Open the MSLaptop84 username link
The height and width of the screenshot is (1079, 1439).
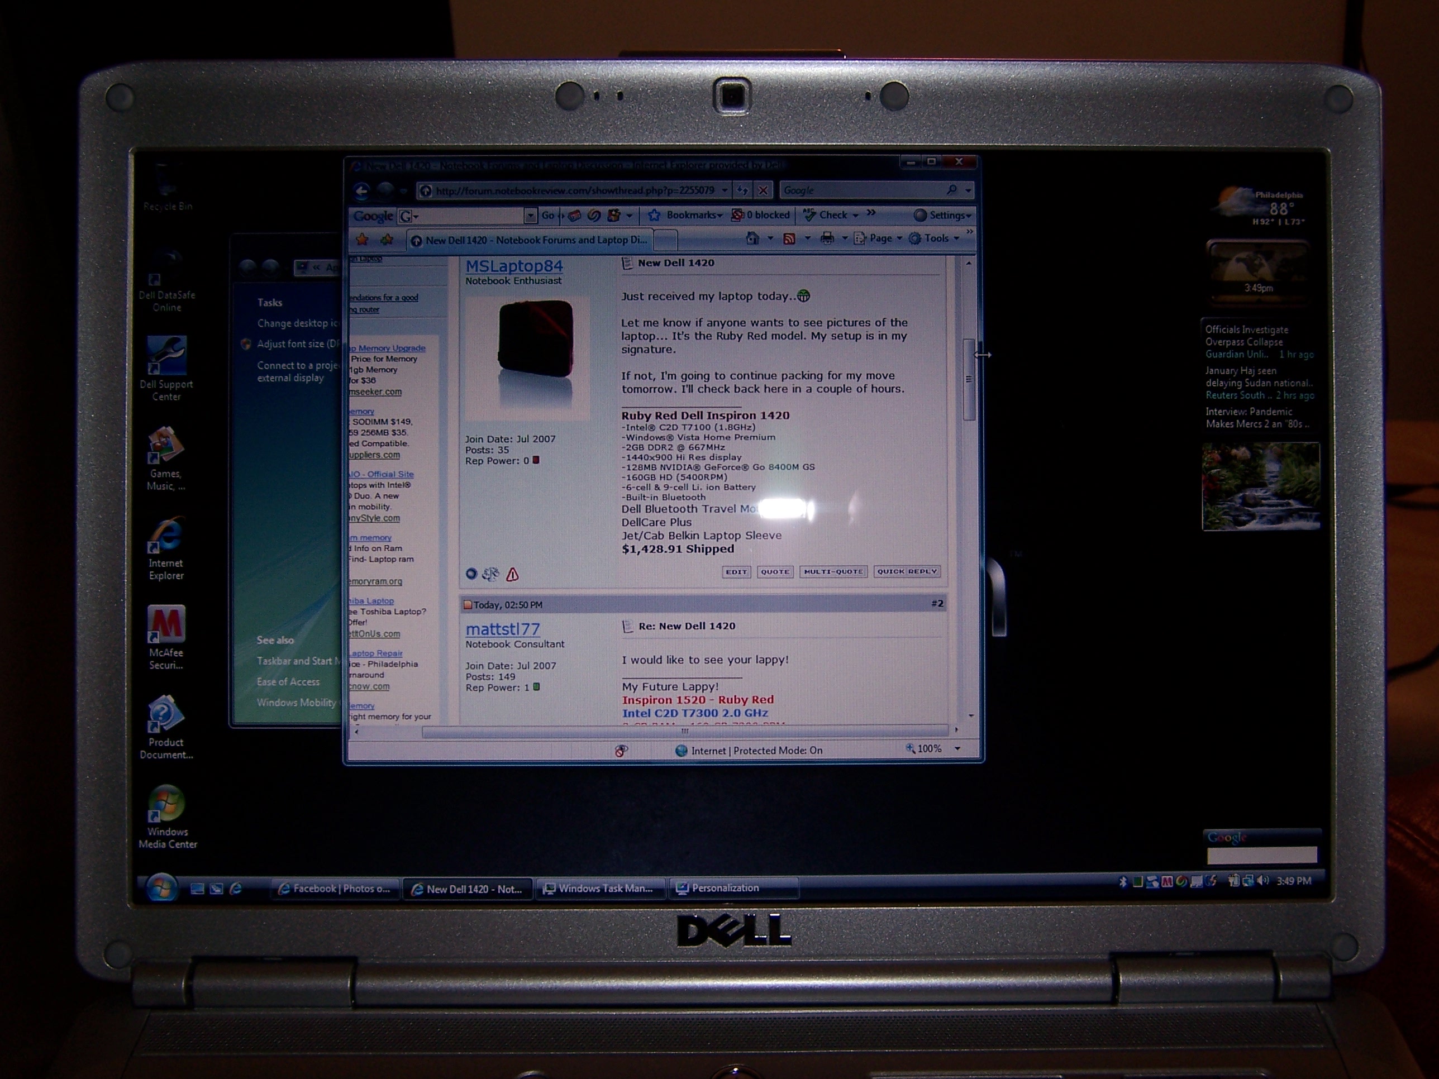pos(514,266)
